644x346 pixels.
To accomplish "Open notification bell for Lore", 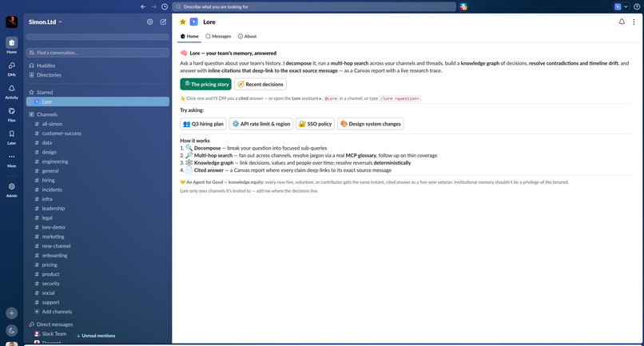I will [622, 22].
